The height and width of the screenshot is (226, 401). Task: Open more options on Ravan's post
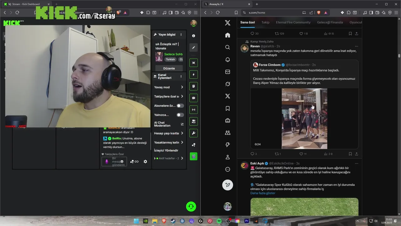pyautogui.click(x=357, y=46)
